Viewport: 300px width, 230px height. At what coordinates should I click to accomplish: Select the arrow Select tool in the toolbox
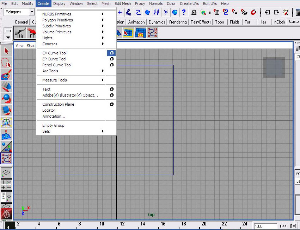pos(6,51)
